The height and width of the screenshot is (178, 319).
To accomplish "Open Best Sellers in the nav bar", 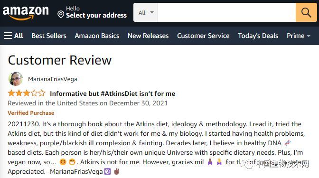I will click(49, 36).
